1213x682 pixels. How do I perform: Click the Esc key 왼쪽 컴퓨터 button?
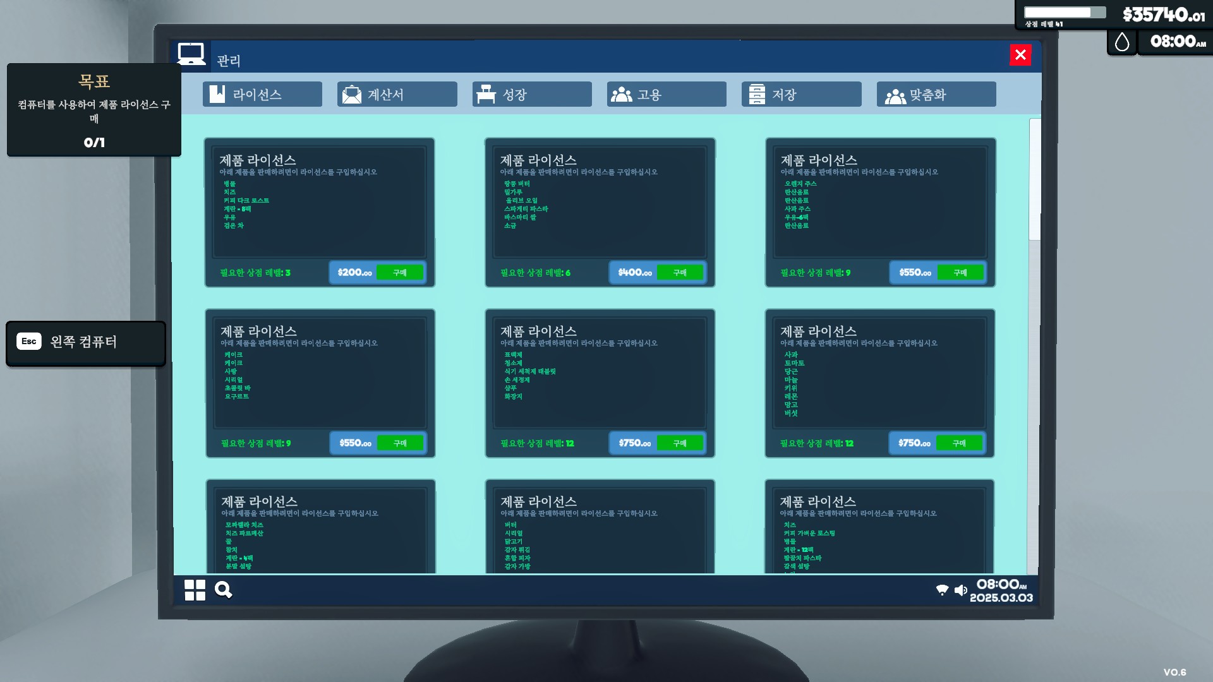[x=86, y=343]
